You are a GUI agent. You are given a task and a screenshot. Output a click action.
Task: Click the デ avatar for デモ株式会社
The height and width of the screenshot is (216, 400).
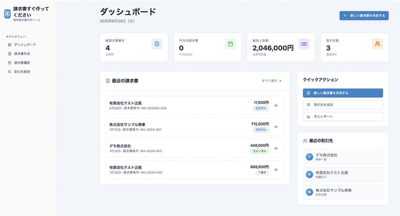click(310, 157)
